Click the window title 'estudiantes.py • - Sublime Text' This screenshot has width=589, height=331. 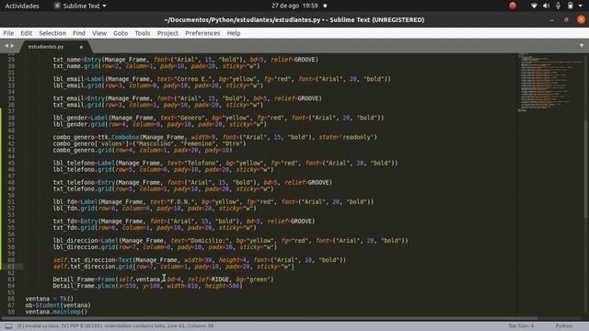click(x=294, y=19)
